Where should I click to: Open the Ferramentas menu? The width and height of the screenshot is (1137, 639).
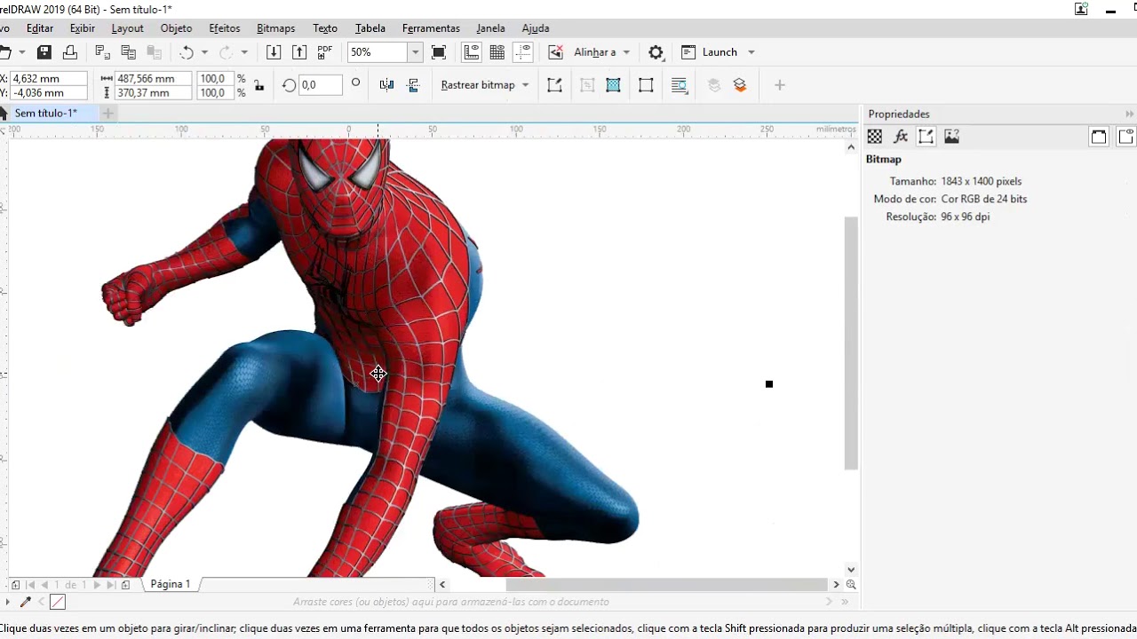(431, 28)
